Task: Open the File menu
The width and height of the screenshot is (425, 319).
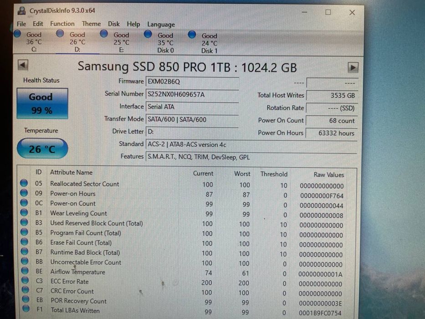Action: 21,24
